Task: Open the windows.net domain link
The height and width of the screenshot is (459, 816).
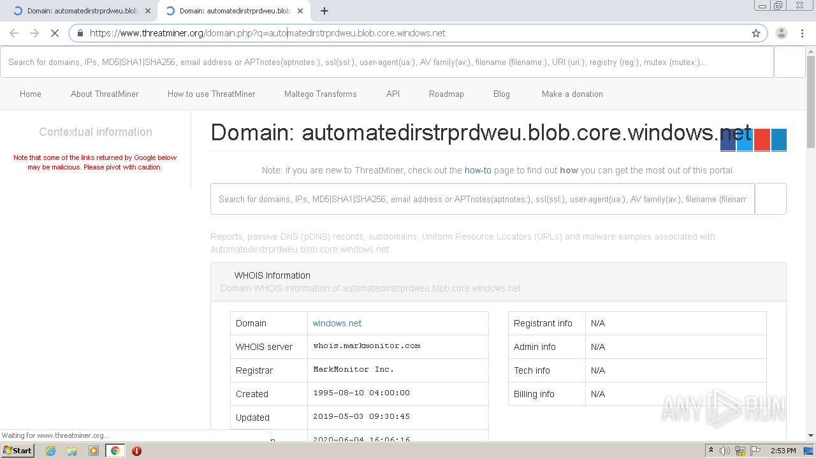Action: coord(337,323)
